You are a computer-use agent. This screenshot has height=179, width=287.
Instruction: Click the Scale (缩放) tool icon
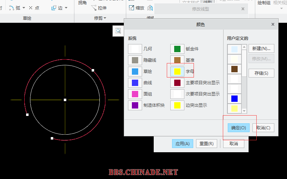(132, 8)
